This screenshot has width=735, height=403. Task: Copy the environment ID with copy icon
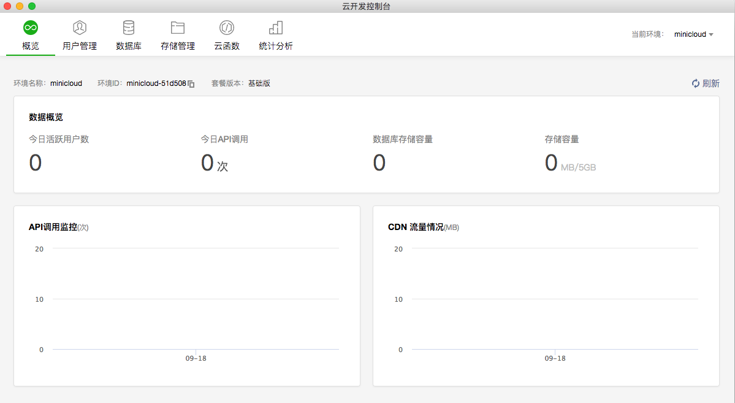point(191,83)
